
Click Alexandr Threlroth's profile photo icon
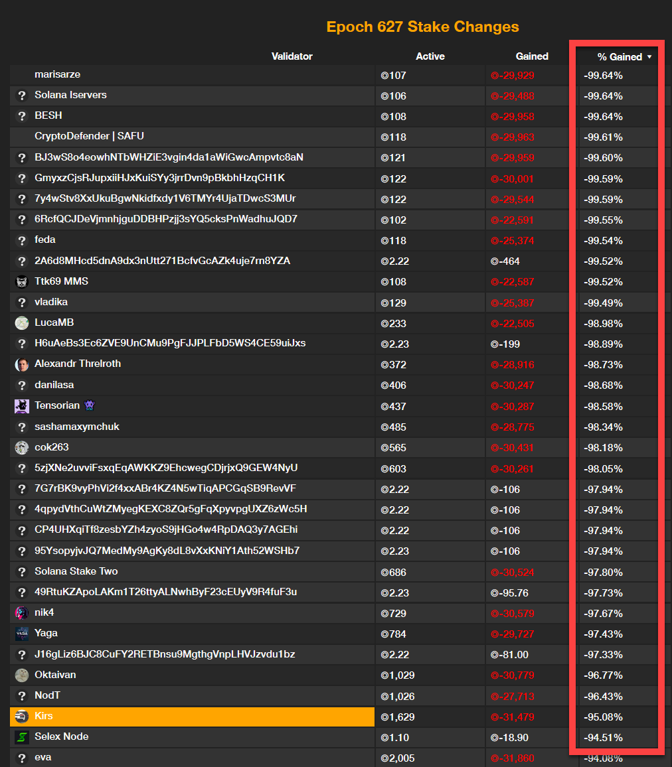(x=21, y=364)
